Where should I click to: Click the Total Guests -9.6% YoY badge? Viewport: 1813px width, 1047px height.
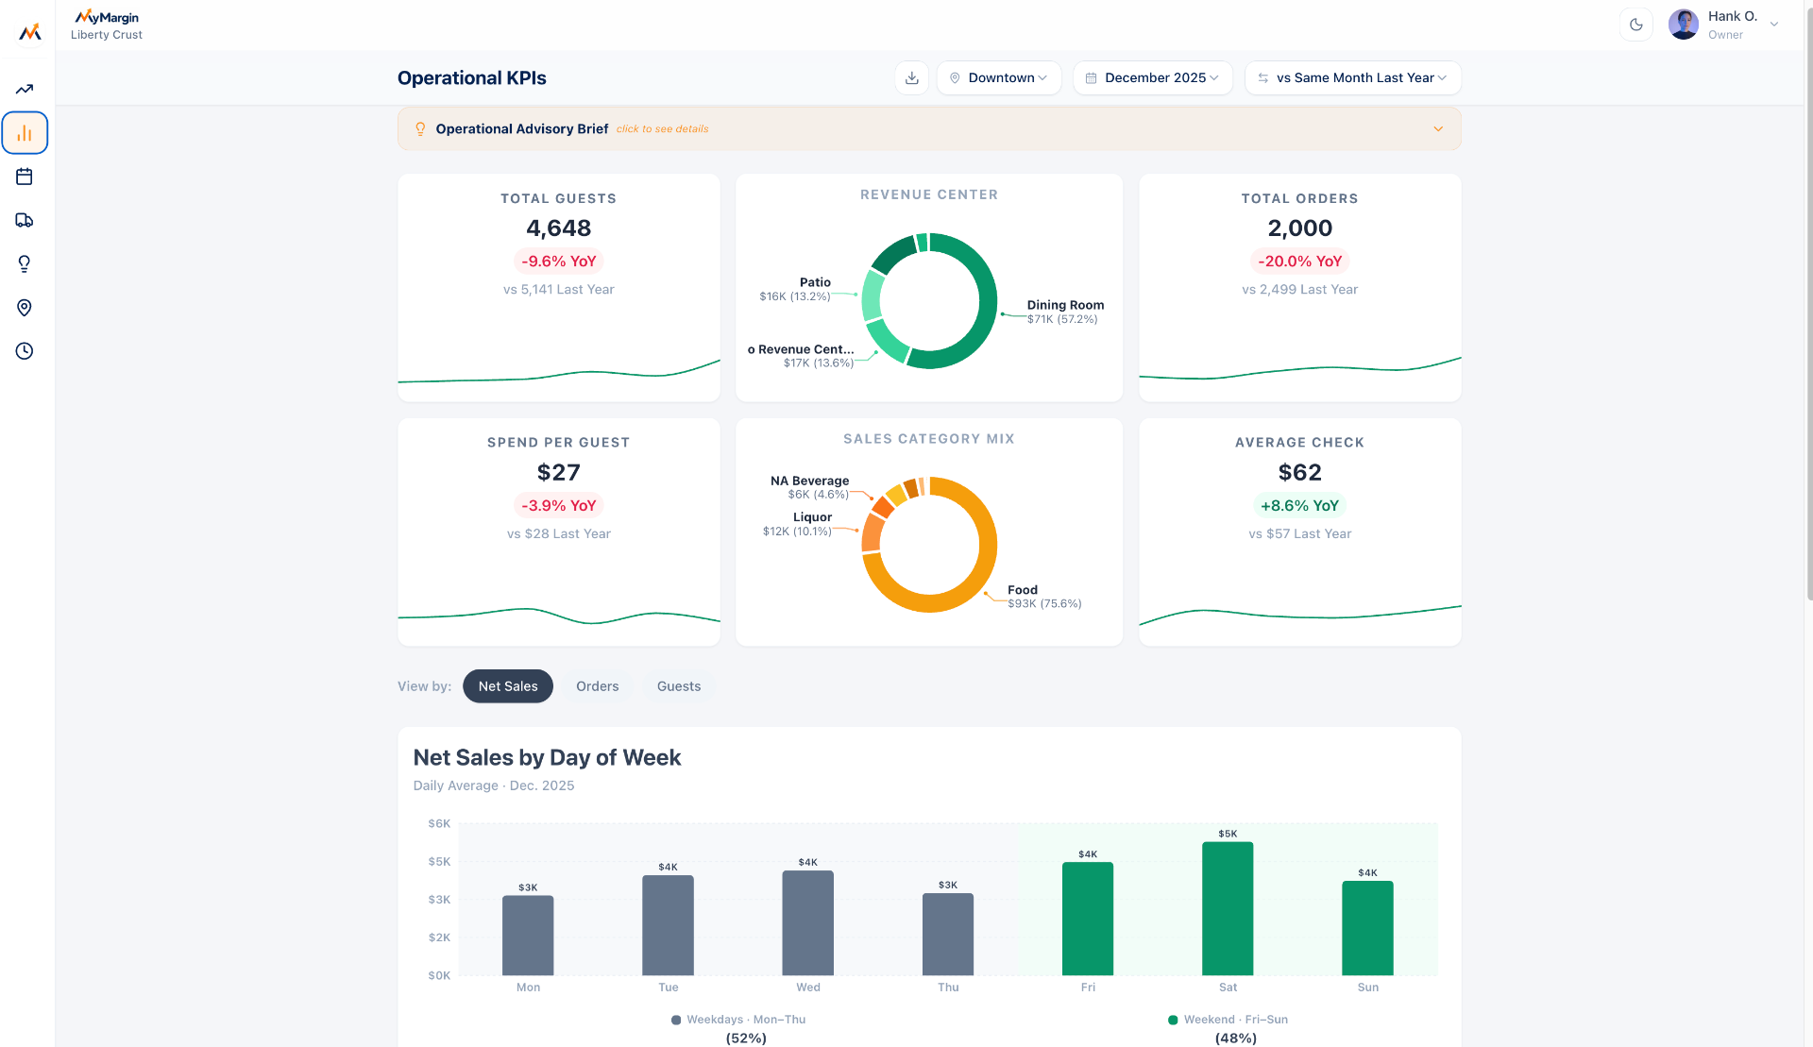point(559,262)
